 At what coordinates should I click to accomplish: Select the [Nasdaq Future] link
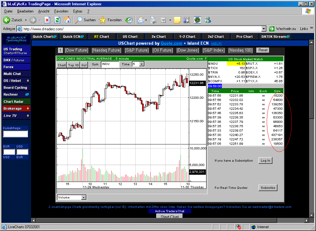(x=106, y=50)
